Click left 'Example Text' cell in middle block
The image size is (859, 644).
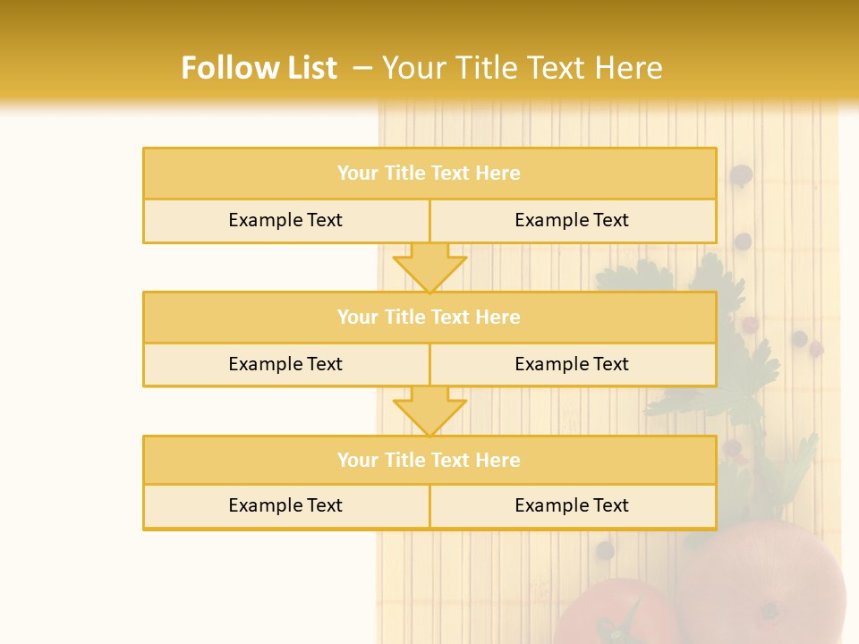point(286,364)
